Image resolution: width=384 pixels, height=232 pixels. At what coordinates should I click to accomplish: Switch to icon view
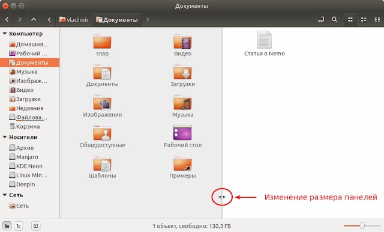(x=350, y=20)
